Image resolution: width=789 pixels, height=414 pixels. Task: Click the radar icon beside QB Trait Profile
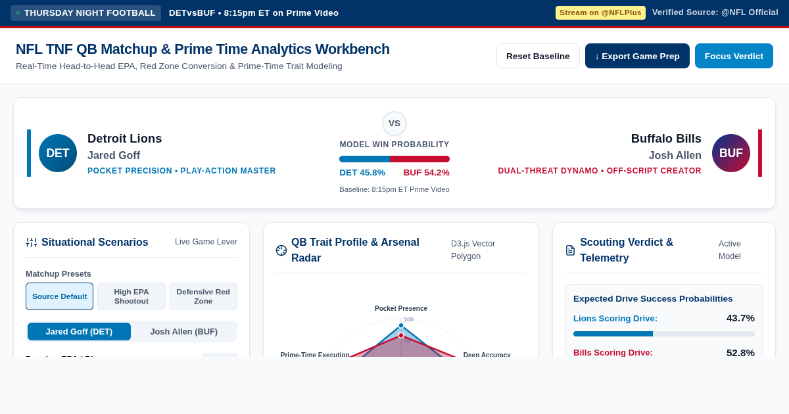click(281, 250)
